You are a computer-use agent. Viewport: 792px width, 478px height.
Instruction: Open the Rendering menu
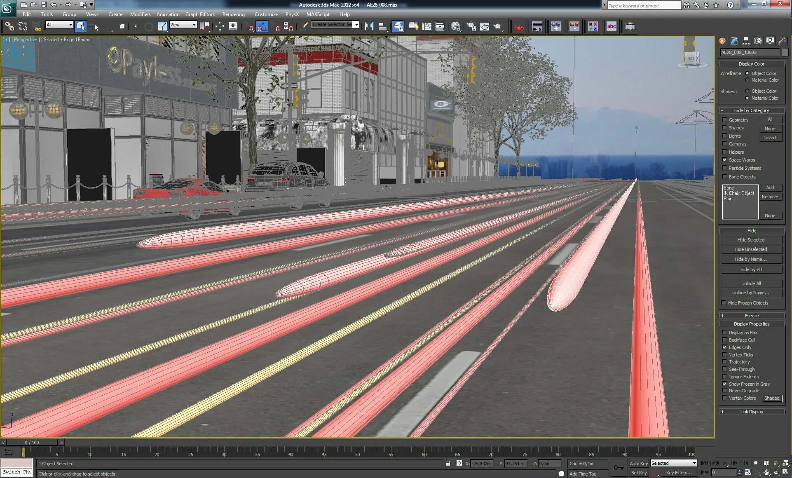pos(233,14)
